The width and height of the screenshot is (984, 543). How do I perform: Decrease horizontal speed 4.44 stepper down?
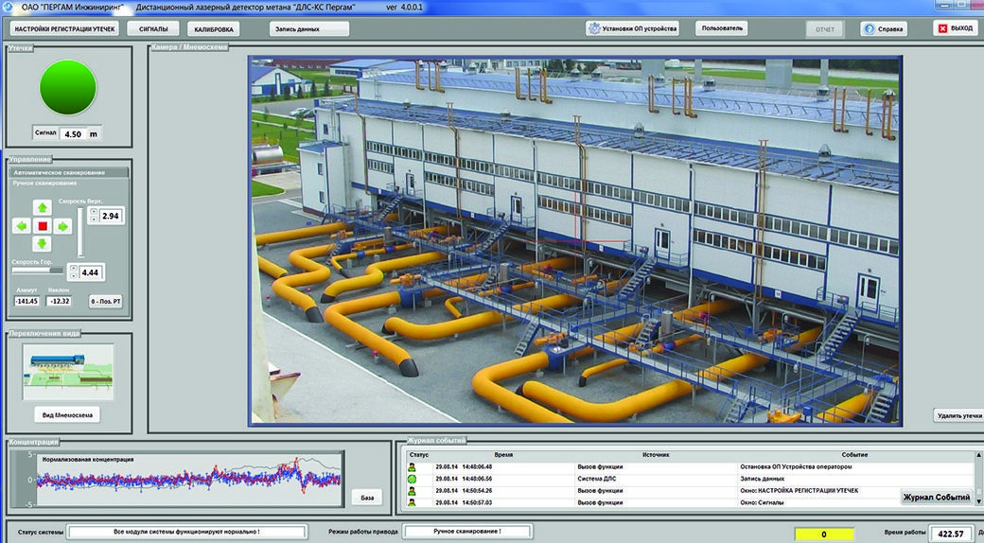pyautogui.click(x=74, y=275)
